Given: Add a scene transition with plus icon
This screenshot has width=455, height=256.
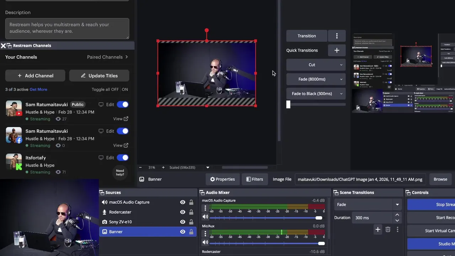Looking at the screenshot, I should (378, 230).
